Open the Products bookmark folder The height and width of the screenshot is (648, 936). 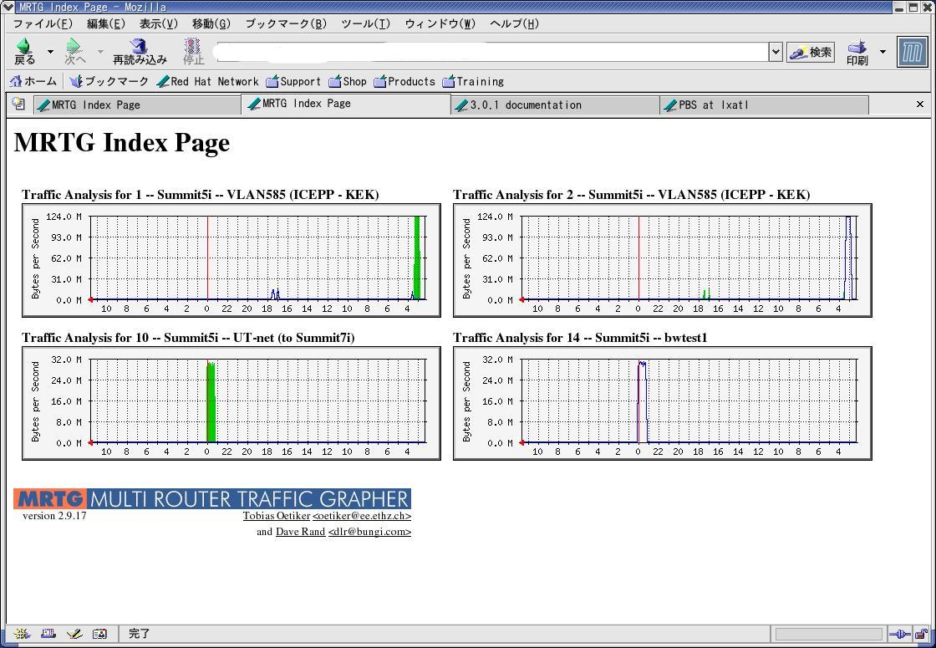404,81
